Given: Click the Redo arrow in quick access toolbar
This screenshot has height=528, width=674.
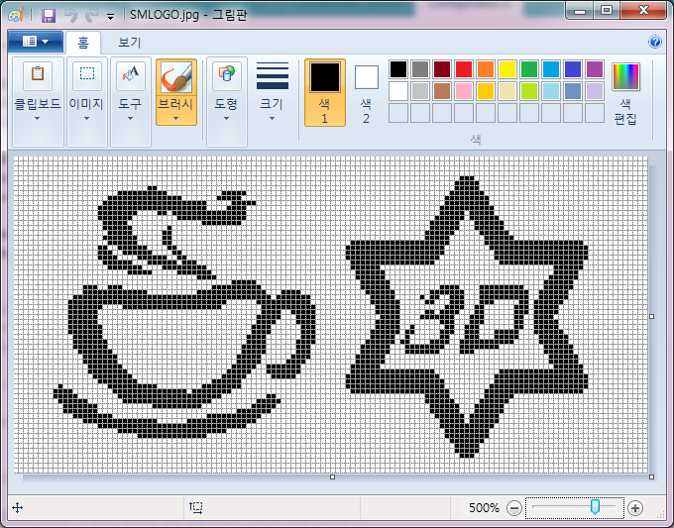Looking at the screenshot, I should pyautogui.click(x=91, y=16).
